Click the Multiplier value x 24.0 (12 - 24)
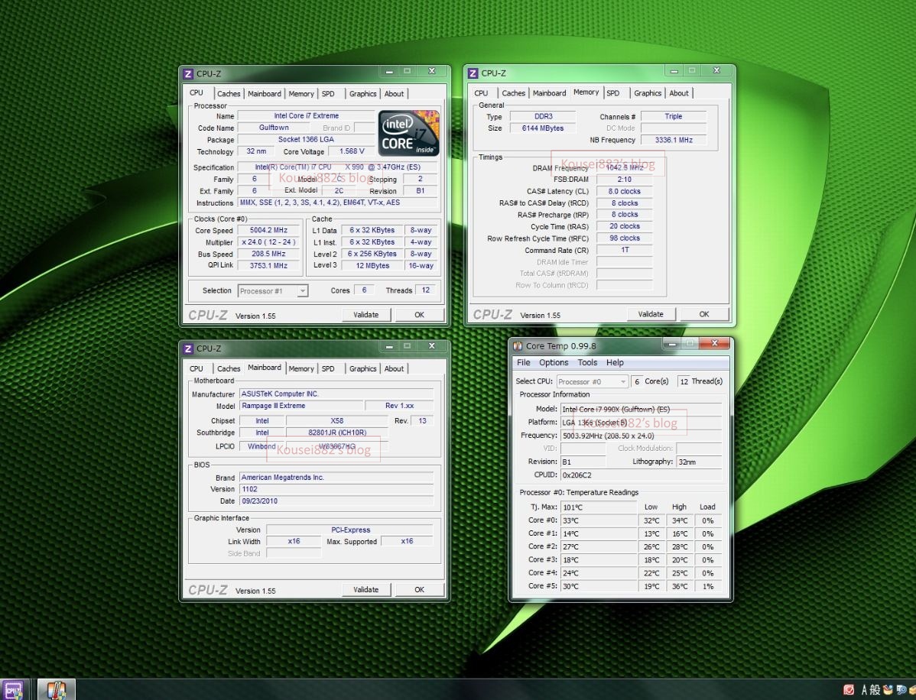This screenshot has width=916, height=700. (268, 241)
